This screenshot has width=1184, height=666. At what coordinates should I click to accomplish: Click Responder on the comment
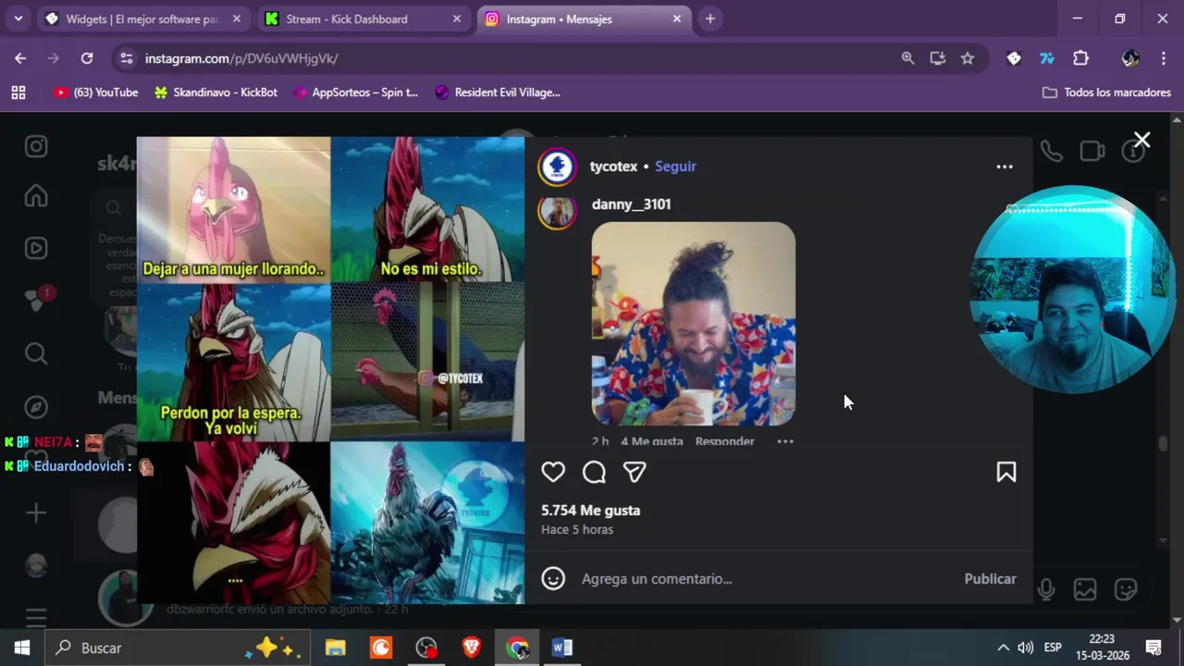pos(724,441)
